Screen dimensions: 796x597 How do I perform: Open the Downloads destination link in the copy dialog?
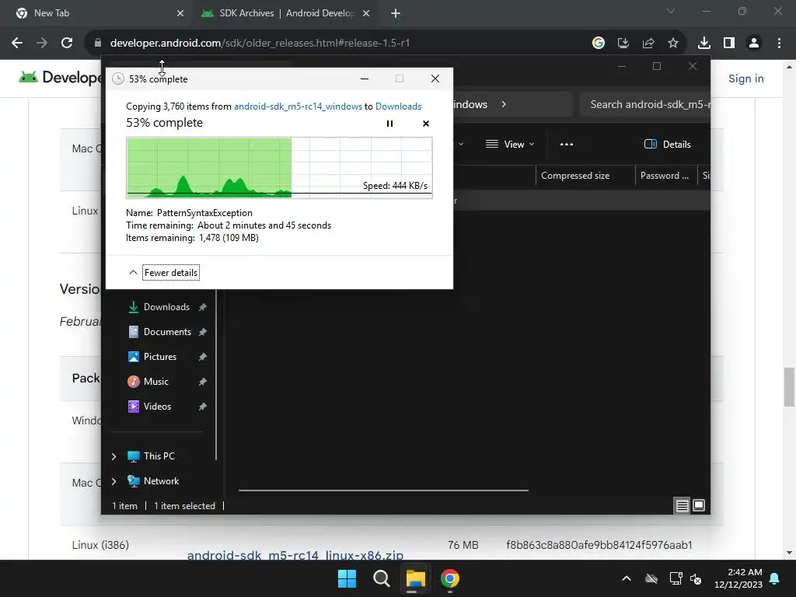(x=398, y=106)
